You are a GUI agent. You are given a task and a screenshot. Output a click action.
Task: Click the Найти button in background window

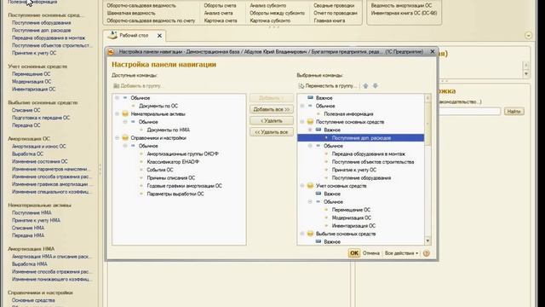513,112
